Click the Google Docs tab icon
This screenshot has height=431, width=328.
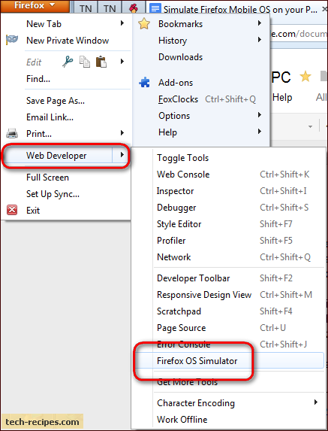pos(155,9)
